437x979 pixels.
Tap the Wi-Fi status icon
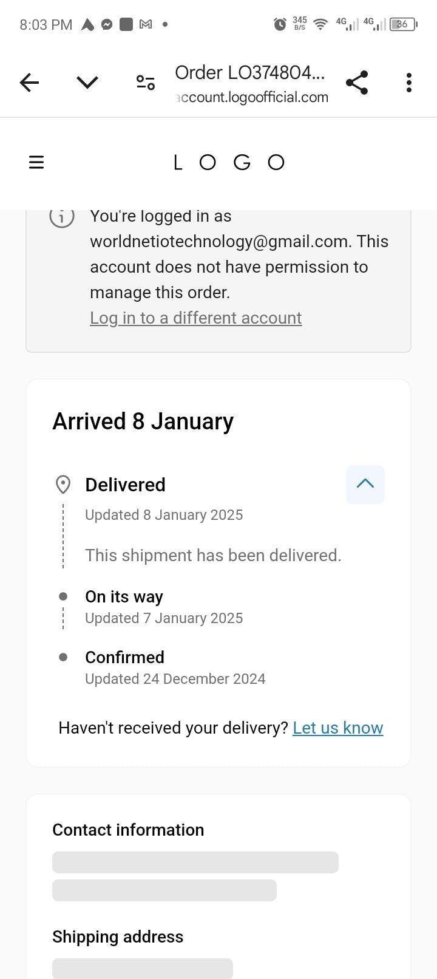point(320,24)
